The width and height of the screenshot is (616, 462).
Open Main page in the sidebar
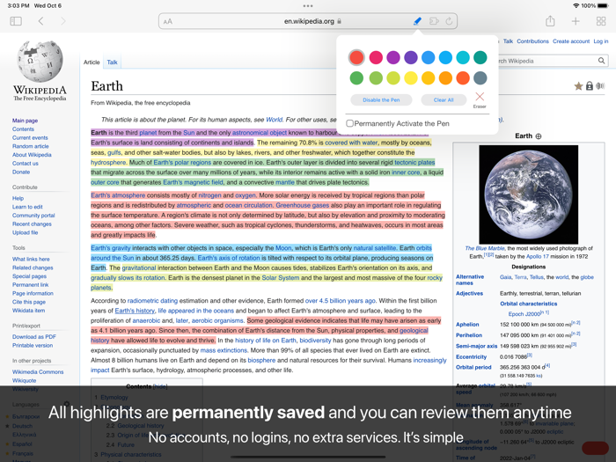[26, 121]
